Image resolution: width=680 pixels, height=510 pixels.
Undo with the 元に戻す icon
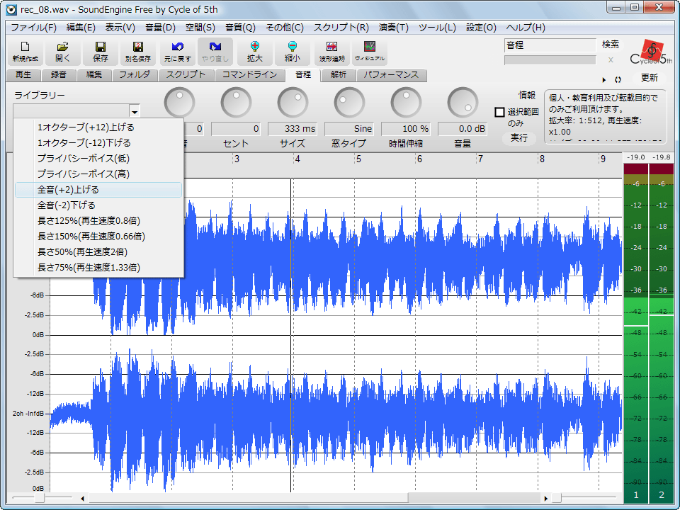point(177,52)
